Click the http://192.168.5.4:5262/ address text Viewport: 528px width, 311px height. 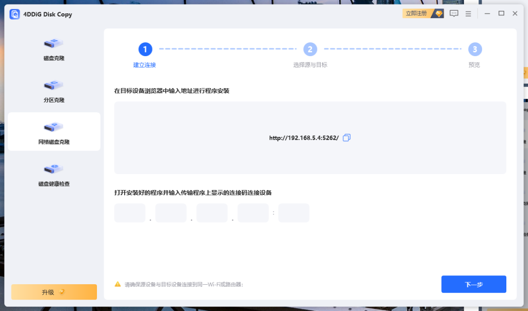304,138
